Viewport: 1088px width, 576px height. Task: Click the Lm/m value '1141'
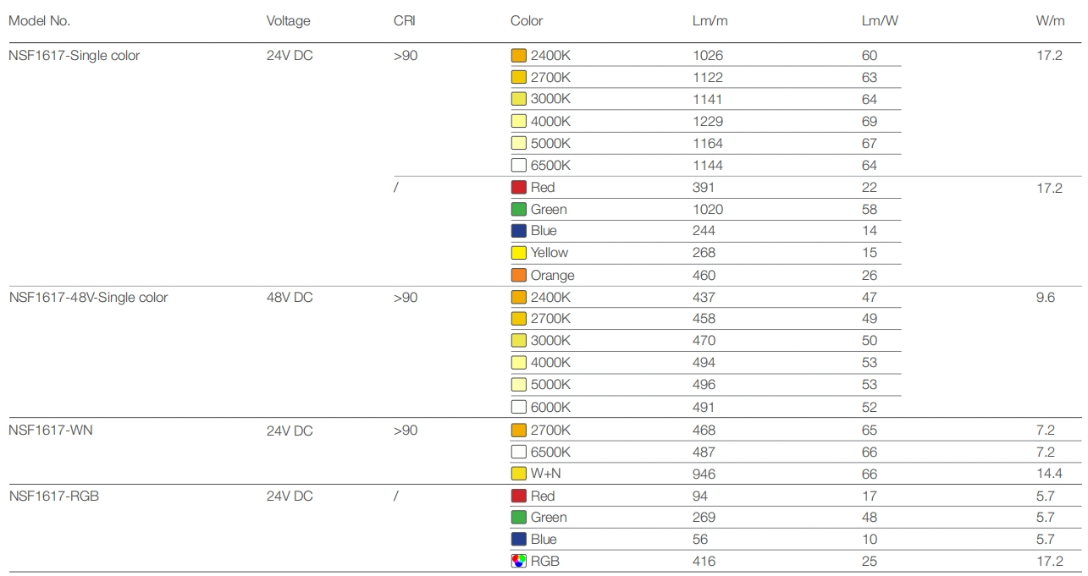(x=708, y=99)
